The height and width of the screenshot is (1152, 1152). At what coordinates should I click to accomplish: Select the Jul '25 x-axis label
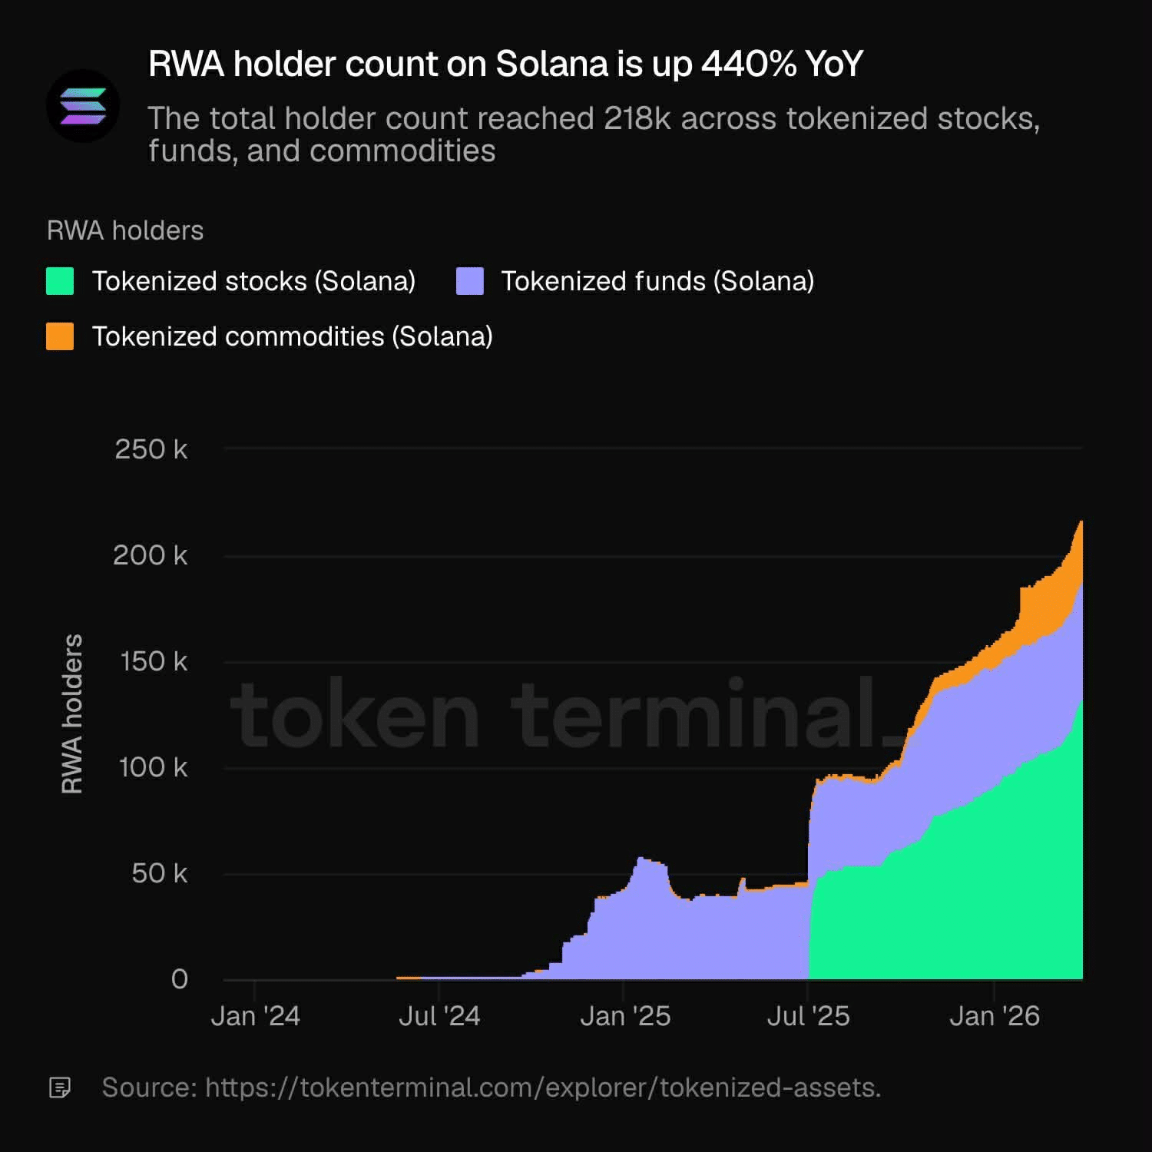tap(808, 1016)
